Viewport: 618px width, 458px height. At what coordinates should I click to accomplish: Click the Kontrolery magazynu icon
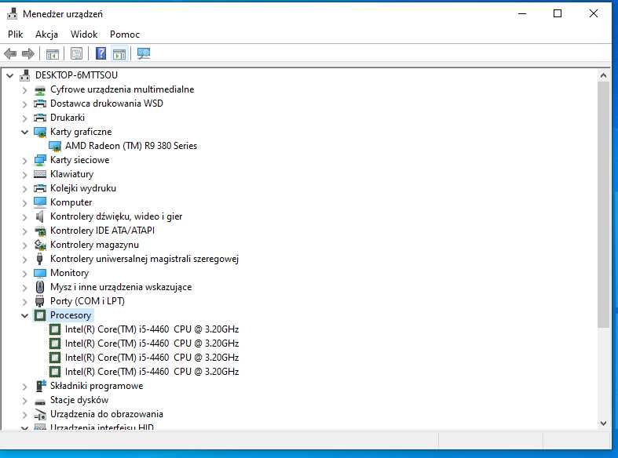click(40, 245)
